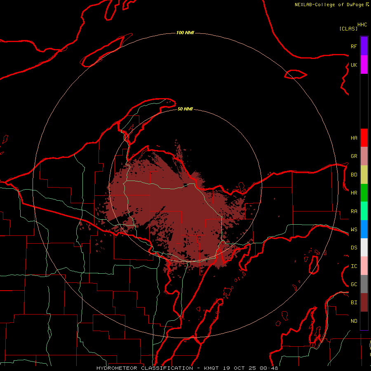
Task: Click the 'HR' legend label
Action: (x=354, y=193)
